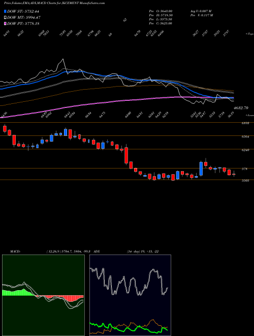Click the last red candlestick at the chart's right end
This screenshot has height=336, width=254.
click(x=234, y=174)
